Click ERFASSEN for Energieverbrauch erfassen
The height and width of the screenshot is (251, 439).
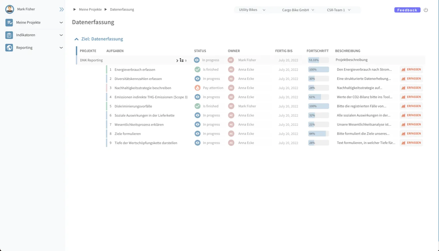coord(411,69)
